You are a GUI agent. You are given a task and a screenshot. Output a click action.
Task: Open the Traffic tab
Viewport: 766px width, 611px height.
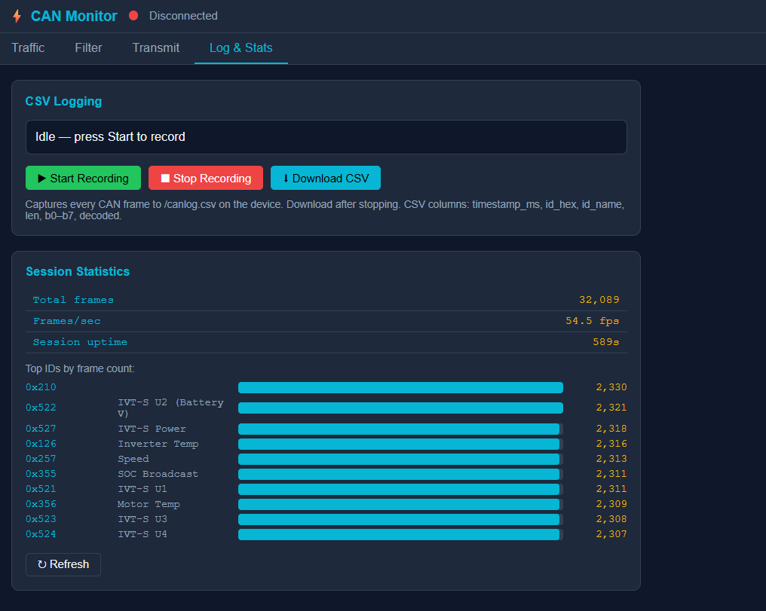coord(28,47)
